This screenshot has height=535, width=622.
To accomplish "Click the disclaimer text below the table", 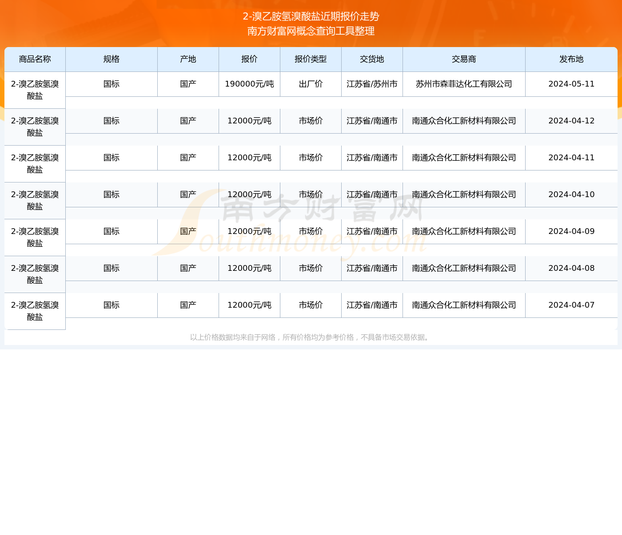I will [x=311, y=337].
